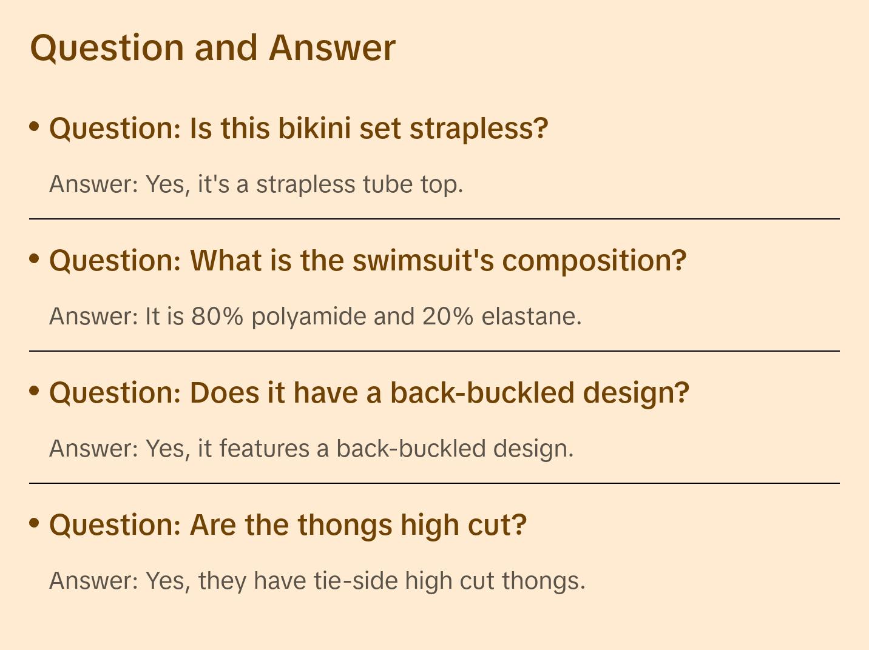
Task: Click the bullet before the strapless question
Action: click(35, 127)
